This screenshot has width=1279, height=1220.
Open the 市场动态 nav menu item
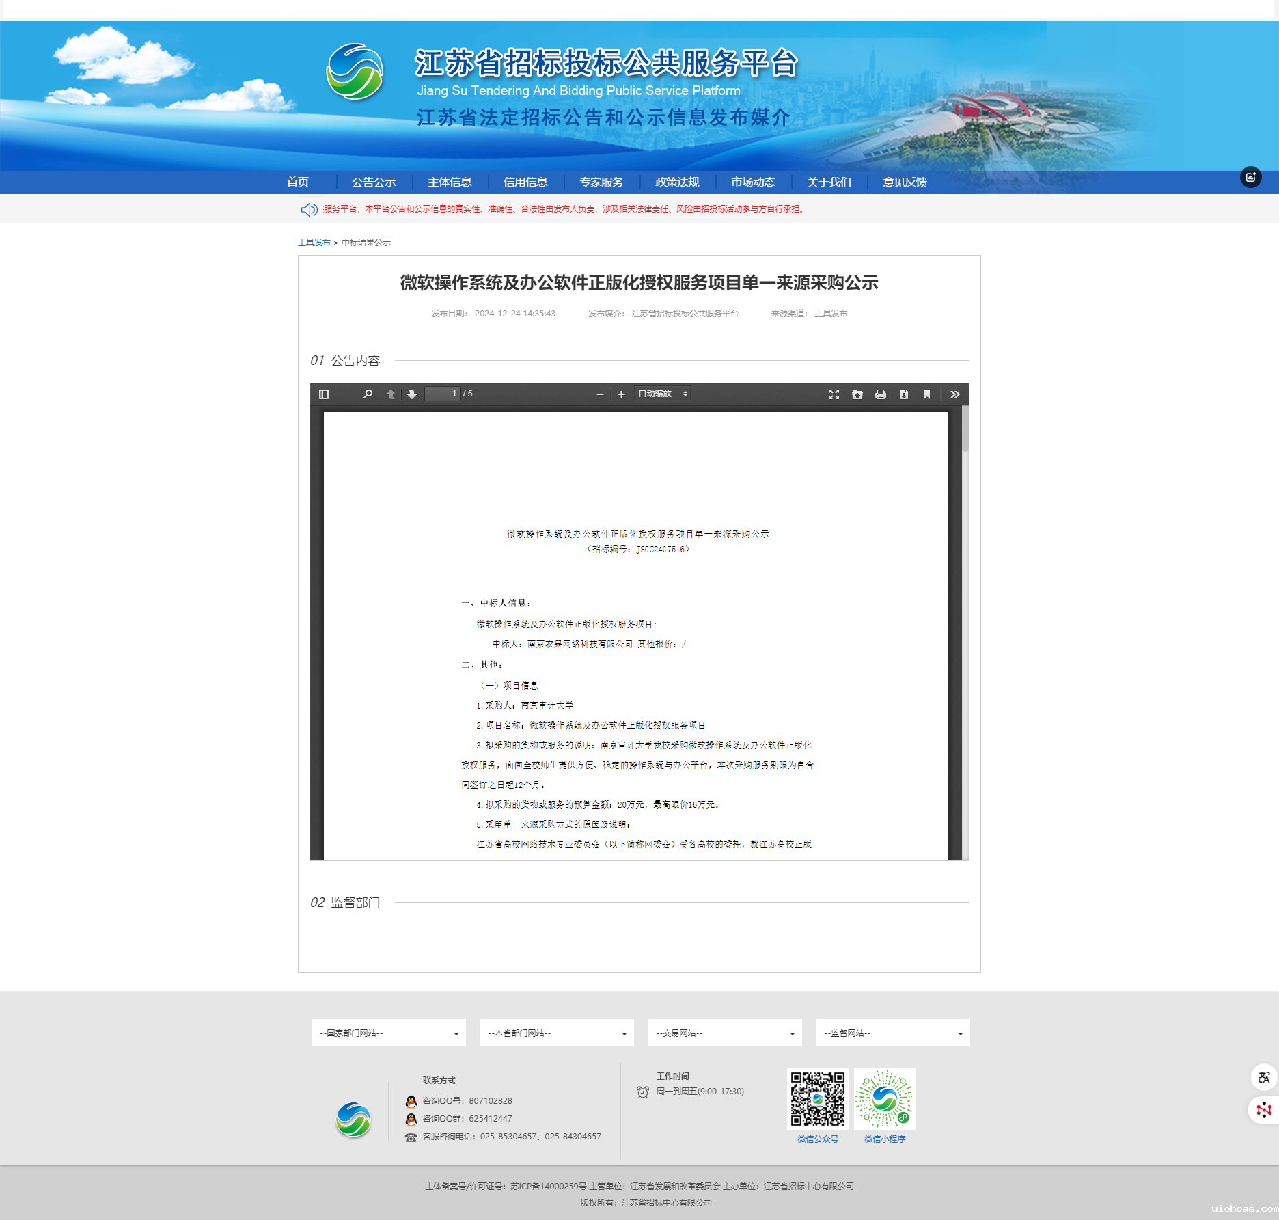click(753, 182)
